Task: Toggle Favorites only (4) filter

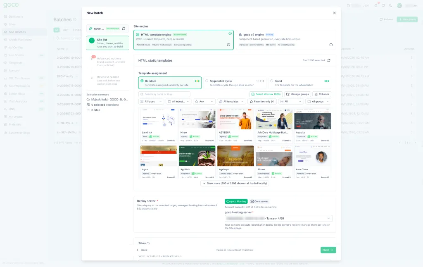Action: (262, 102)
